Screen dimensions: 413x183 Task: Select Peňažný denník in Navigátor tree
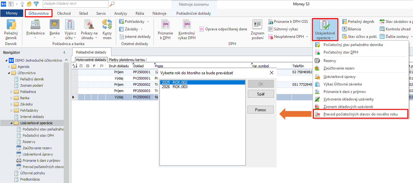click(x=32, y=79)
